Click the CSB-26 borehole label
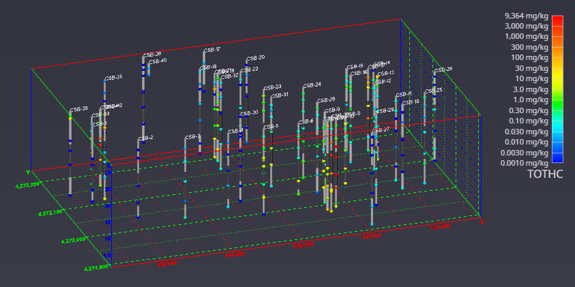 [443, 70]
